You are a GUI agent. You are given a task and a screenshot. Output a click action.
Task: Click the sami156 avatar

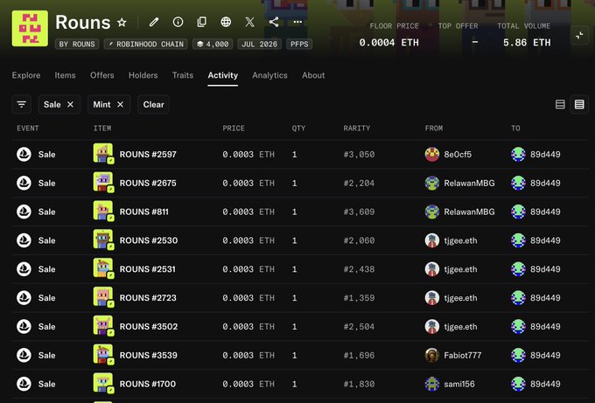click(x=432, y=384)
